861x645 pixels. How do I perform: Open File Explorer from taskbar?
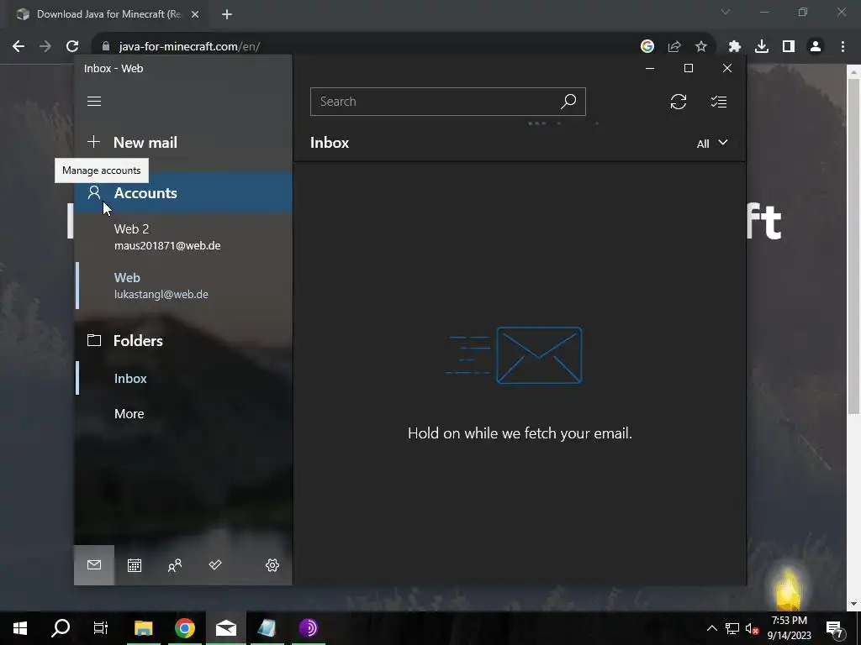(x=143, y=628)
